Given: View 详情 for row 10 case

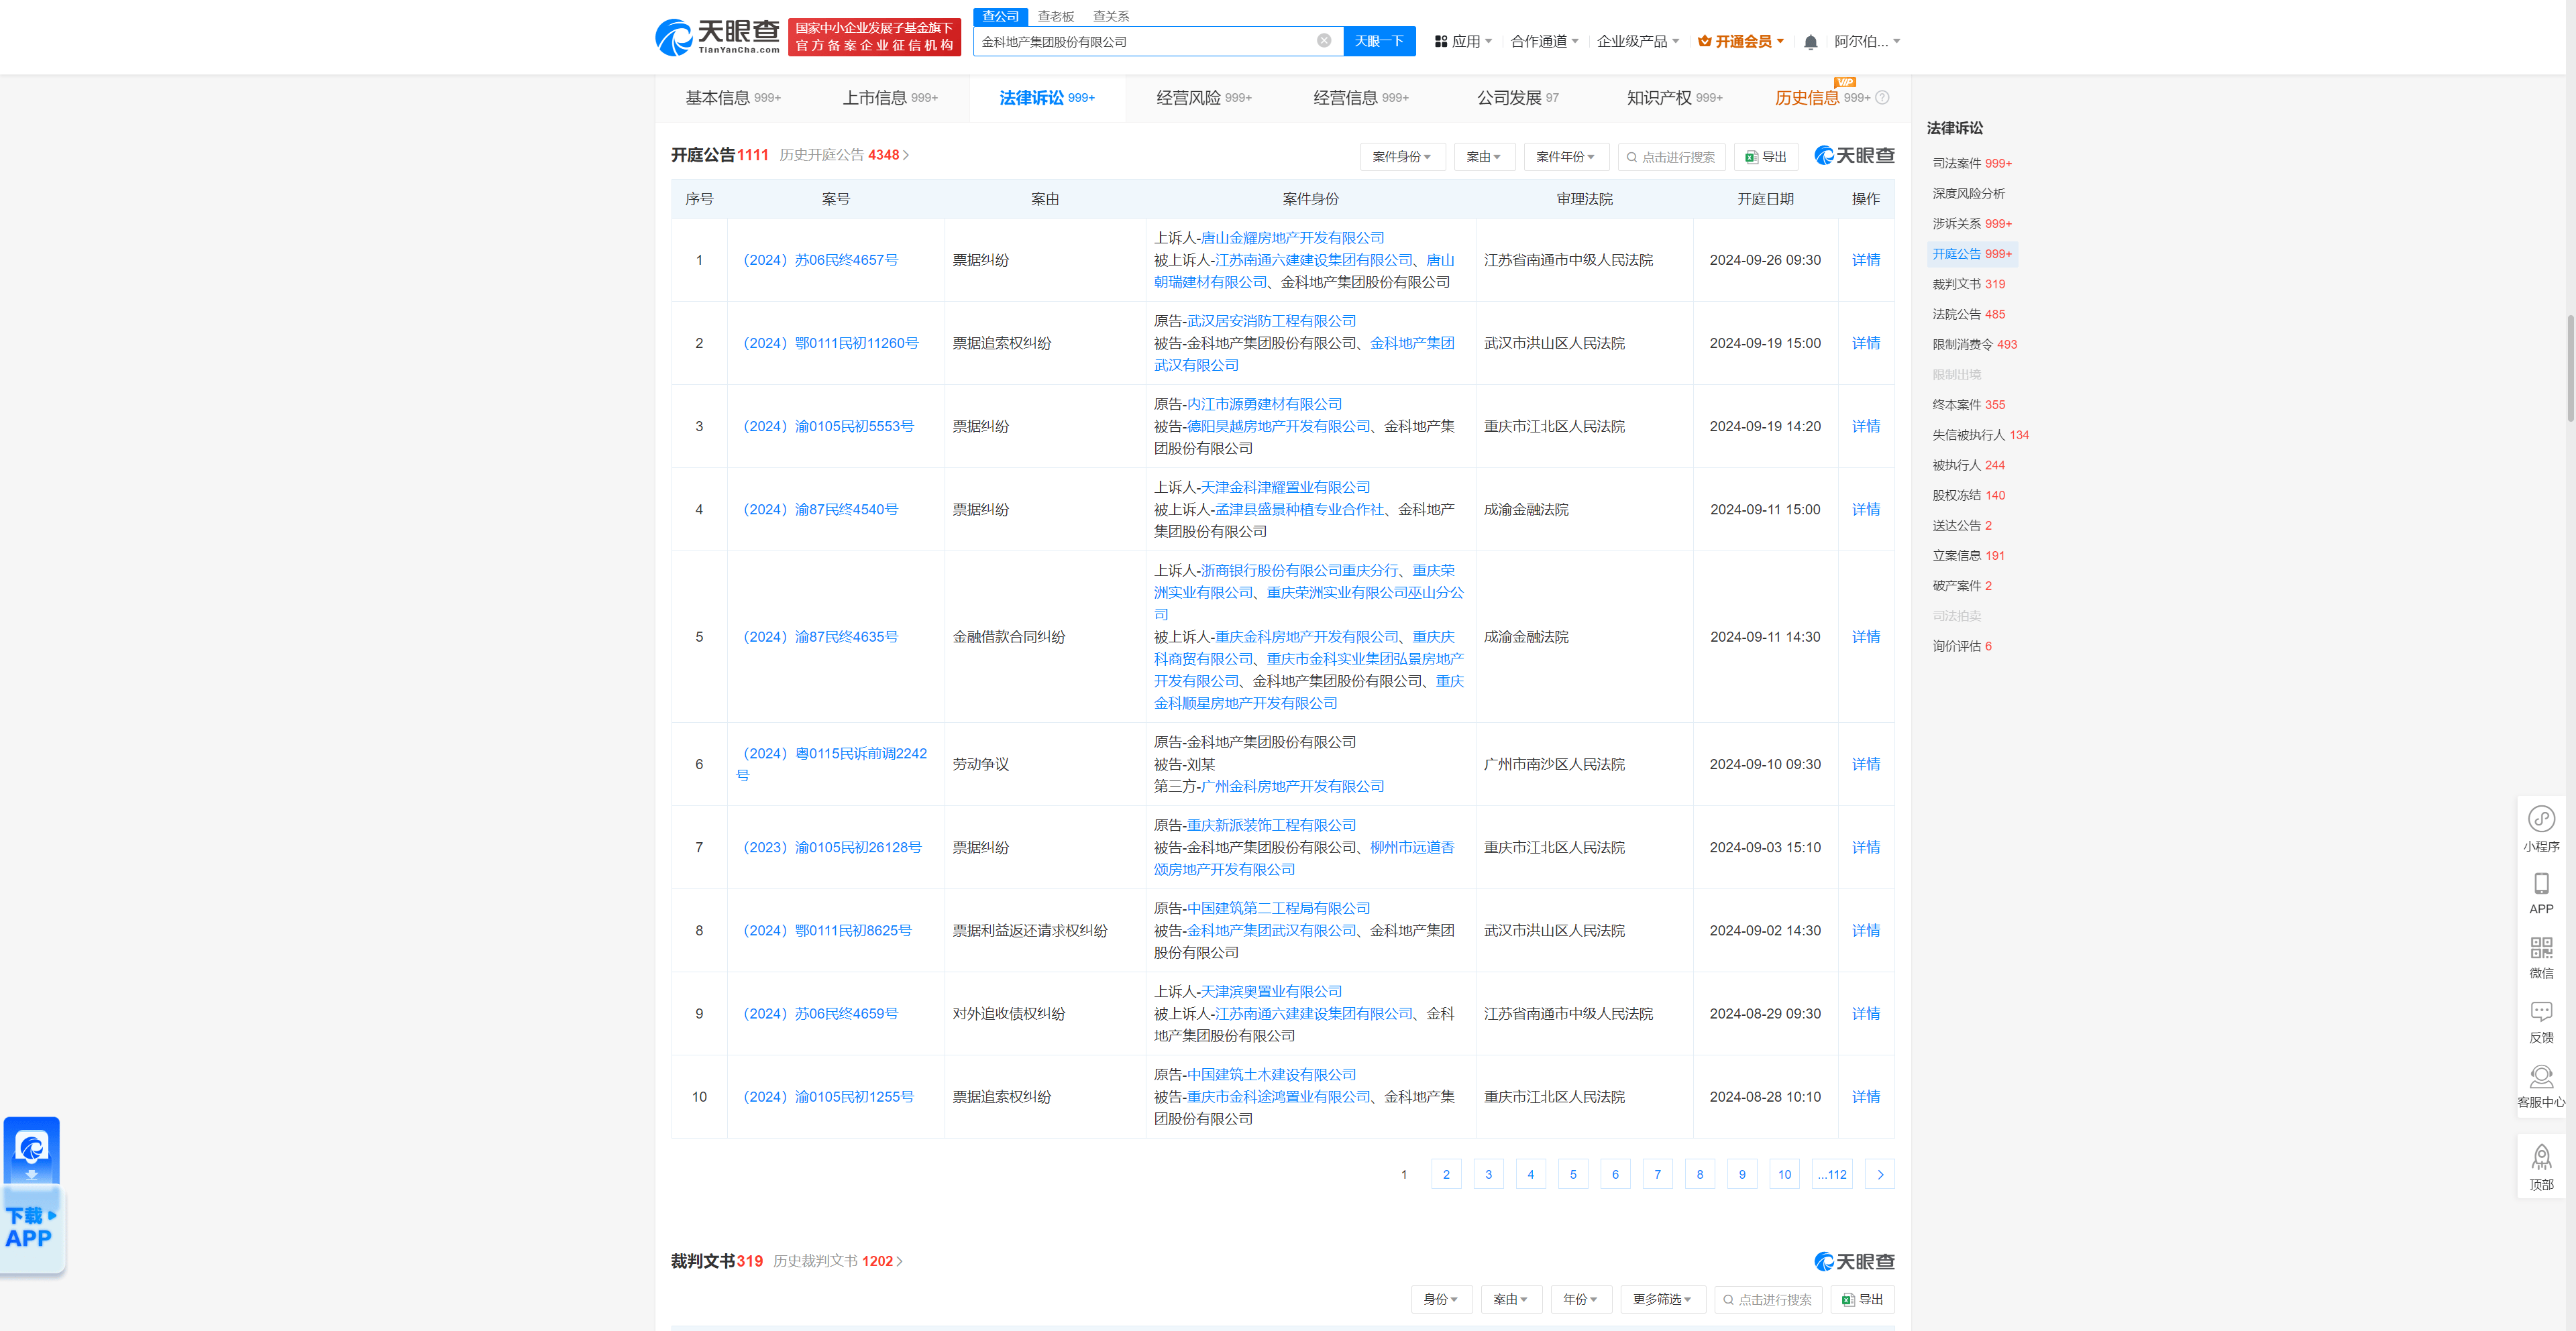Looking at the screenshot, I should click(x=1865, y=1096).
